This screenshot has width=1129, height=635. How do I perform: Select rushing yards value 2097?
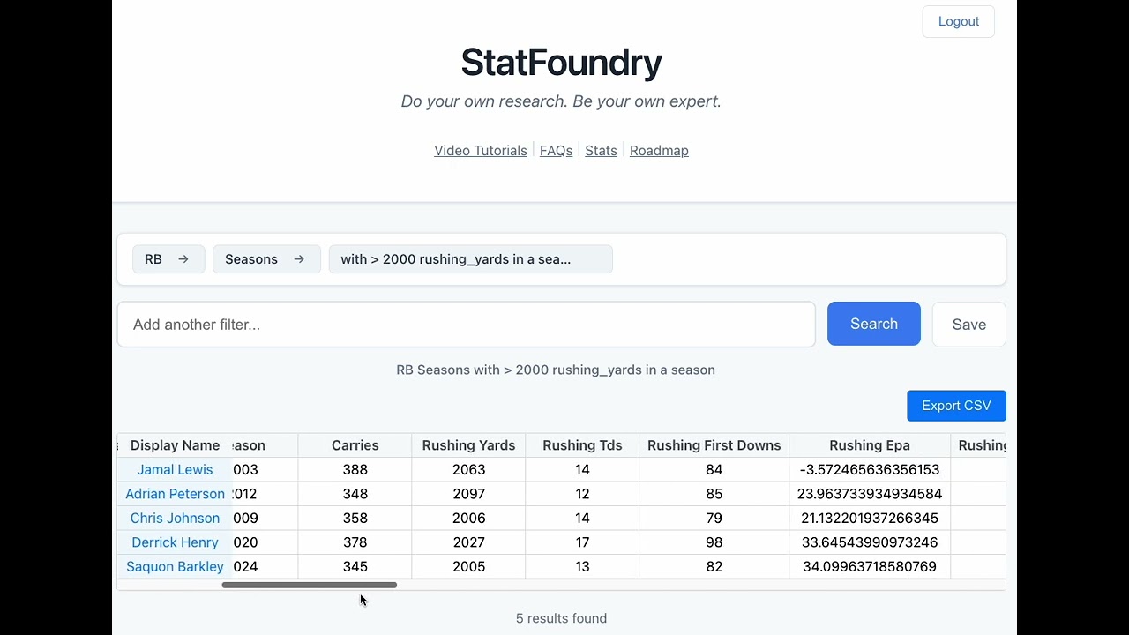[468, 494]
